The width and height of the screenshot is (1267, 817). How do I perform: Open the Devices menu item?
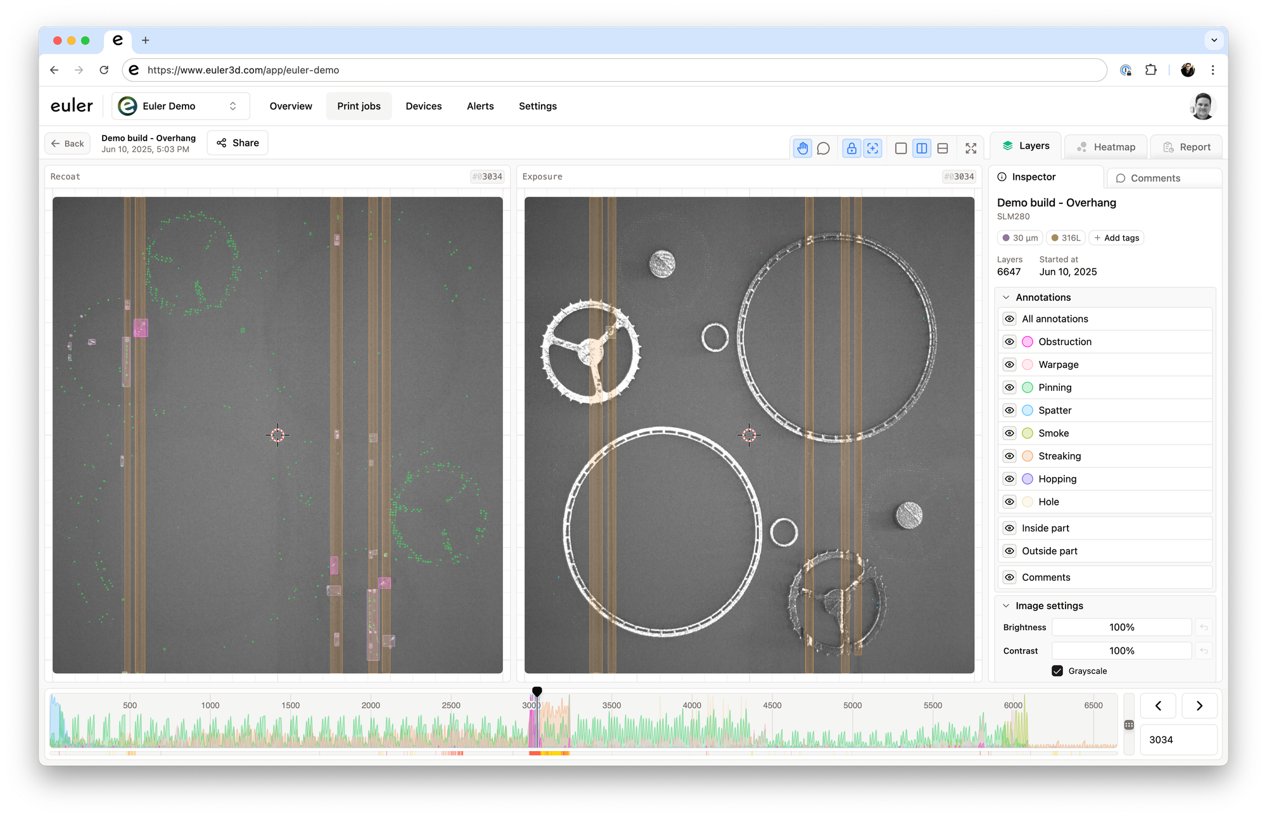(x=423, y=106)
